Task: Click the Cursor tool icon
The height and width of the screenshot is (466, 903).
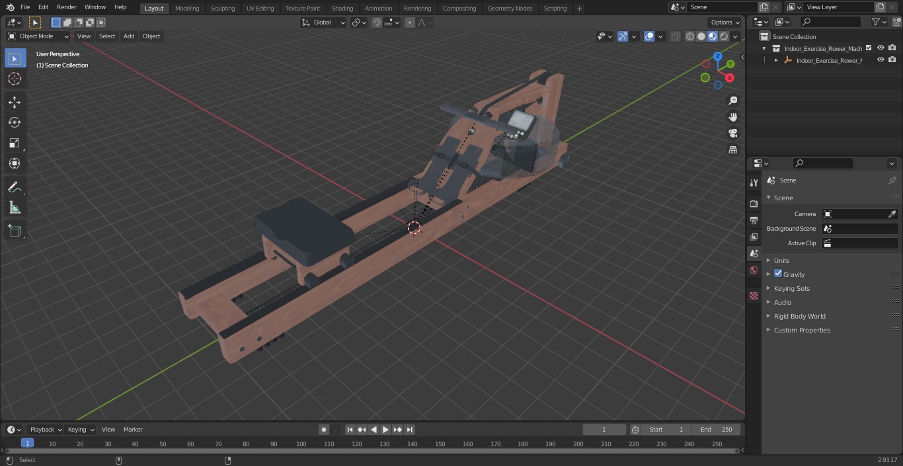Action: [15, 79]
